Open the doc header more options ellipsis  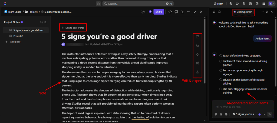[189, 12]
